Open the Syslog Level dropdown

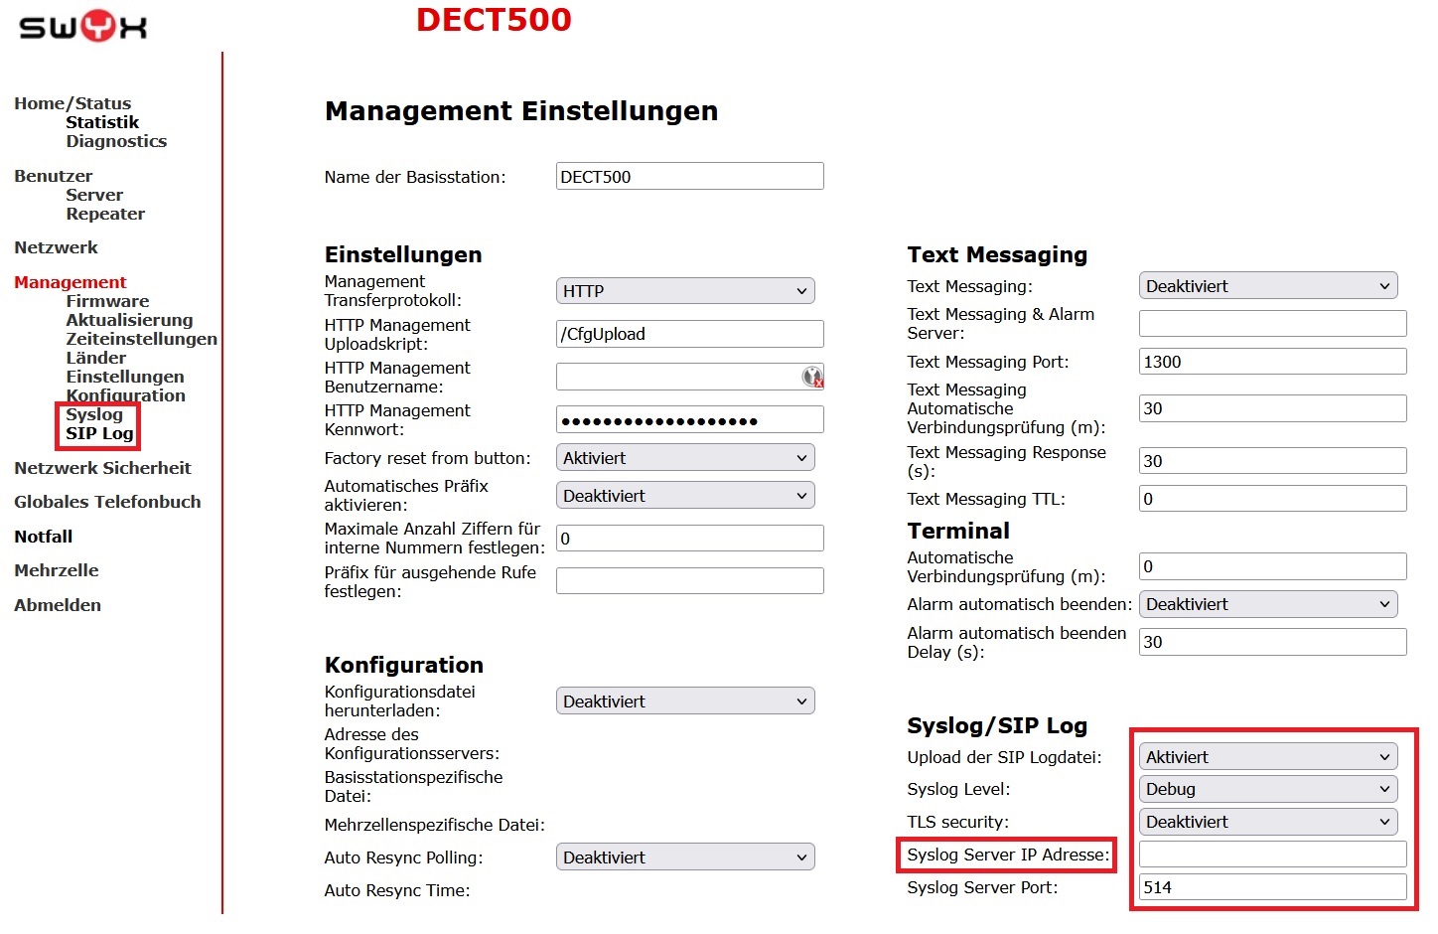1267,788
